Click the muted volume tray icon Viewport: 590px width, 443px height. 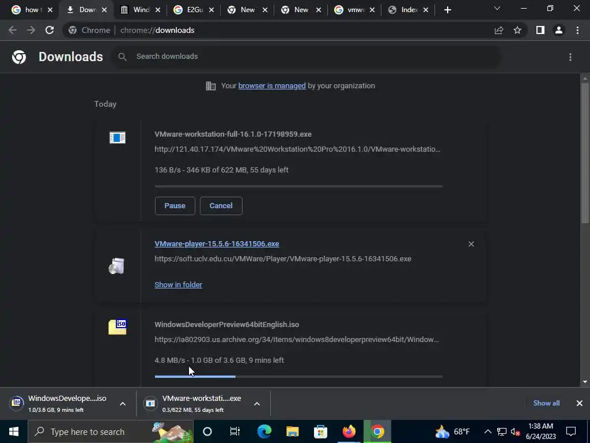[x=515, y=431]
